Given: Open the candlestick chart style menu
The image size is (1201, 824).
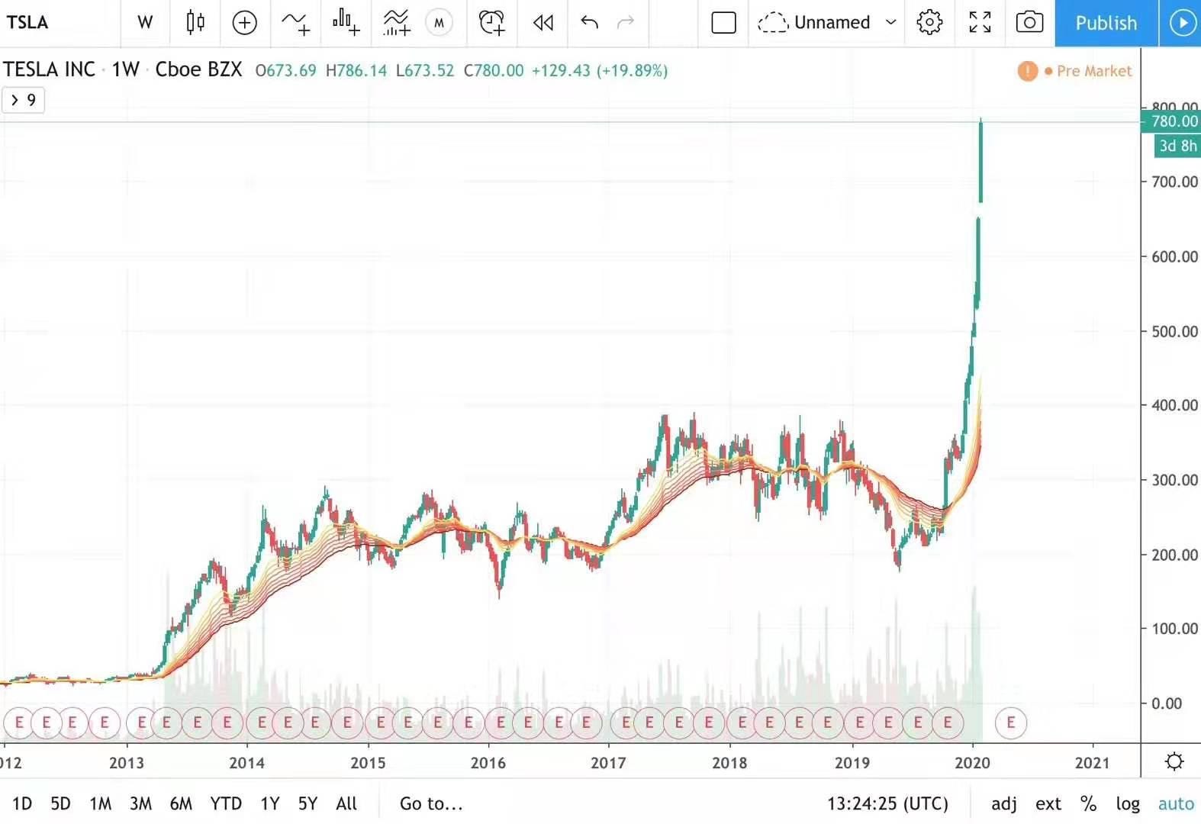Looking at the screenshot, I should (x=195, y=23).
